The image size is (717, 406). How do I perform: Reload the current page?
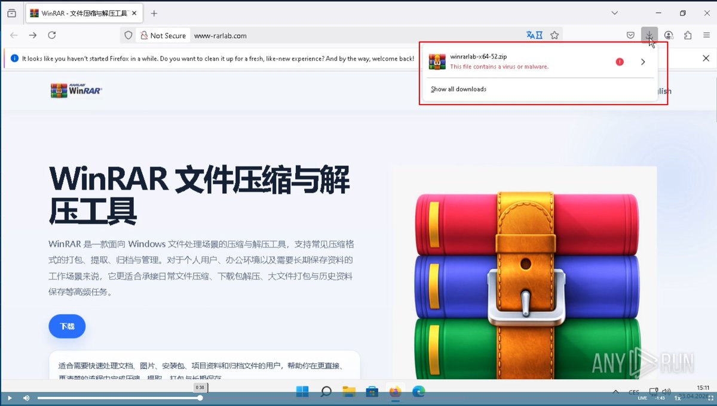pyautogui.click(x=52, y=35)
